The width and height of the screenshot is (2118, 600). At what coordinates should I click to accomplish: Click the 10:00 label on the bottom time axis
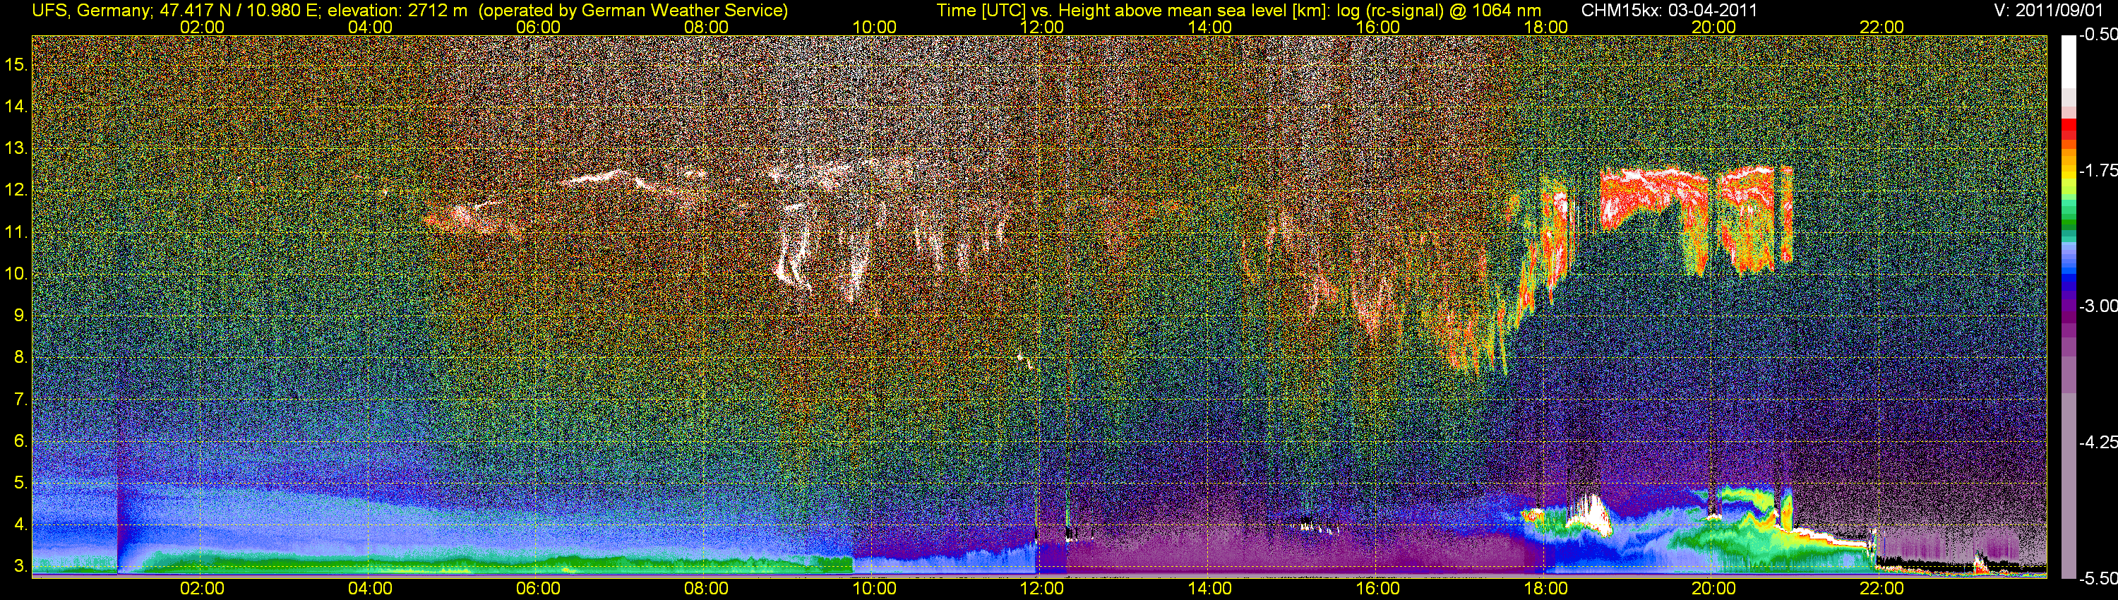pyautogui.click(x=874, y=589)
